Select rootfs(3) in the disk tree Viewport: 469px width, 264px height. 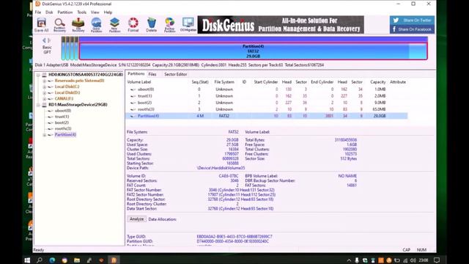click(63, 129)
